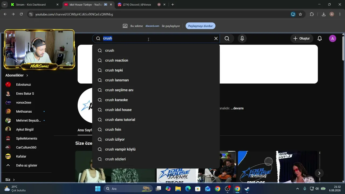The image size is (345, 194).
Task: Reload the page with the refresh icon
Action: click(x=21, y=14)
